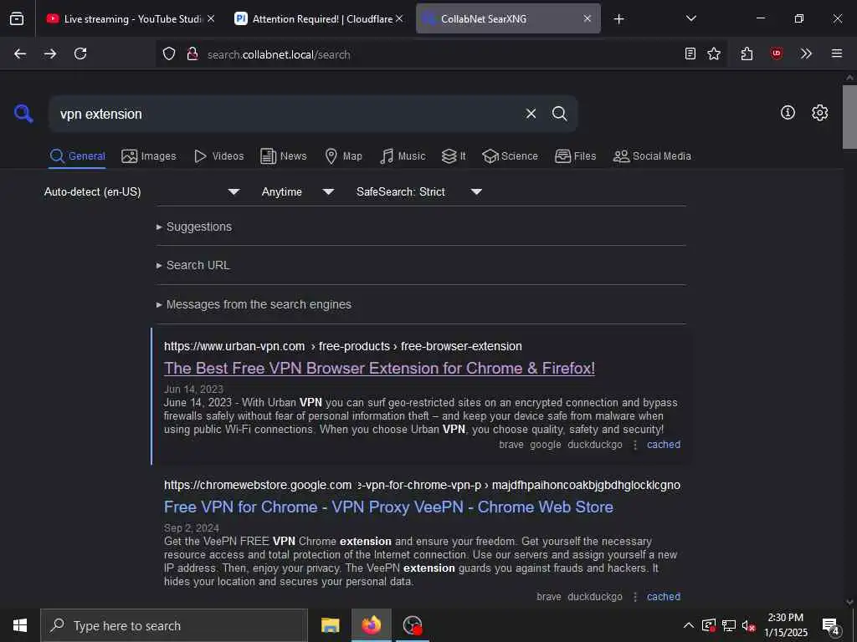Bookmark this page with star icon
The width and height of the screenshot is (857, 642).
point(714,53)
